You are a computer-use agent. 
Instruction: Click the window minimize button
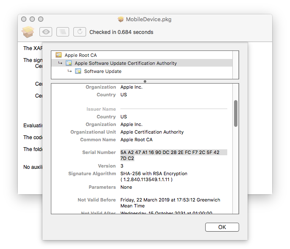click(32, 19)
